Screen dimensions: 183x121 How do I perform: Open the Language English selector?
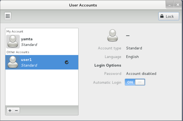click(132, 57)
